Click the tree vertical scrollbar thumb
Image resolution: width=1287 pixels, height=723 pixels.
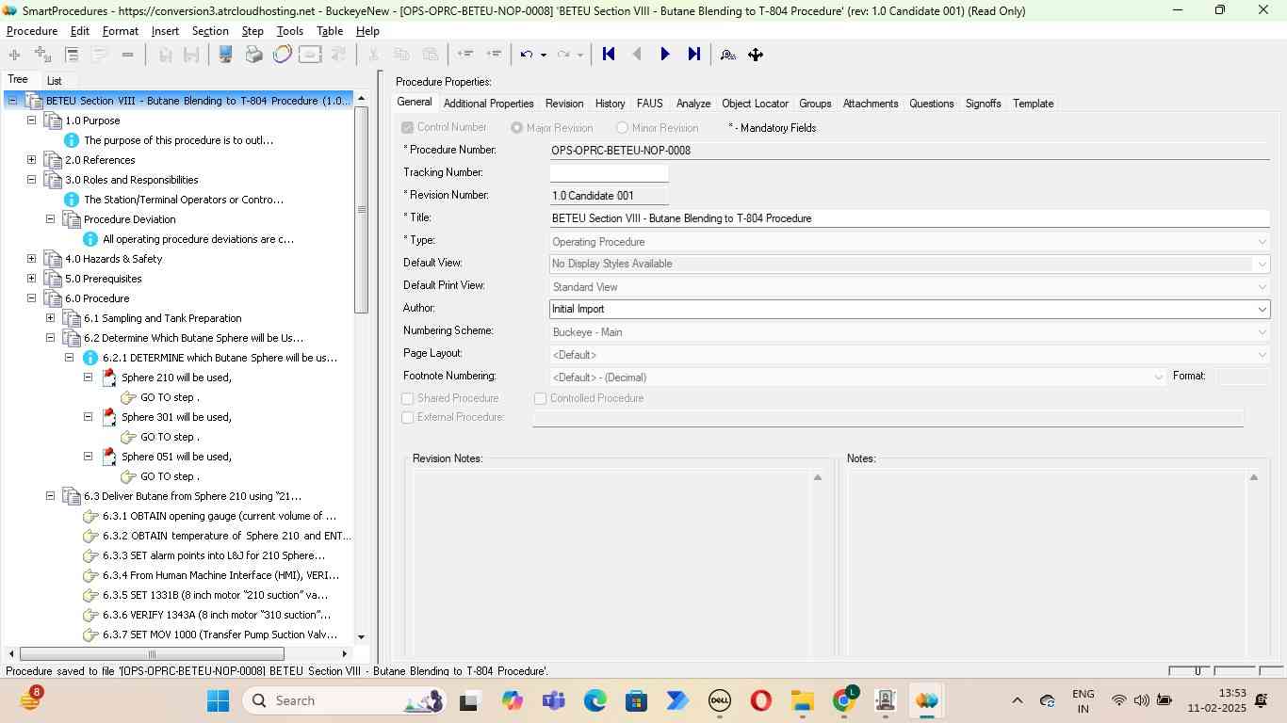click(361, 210)
